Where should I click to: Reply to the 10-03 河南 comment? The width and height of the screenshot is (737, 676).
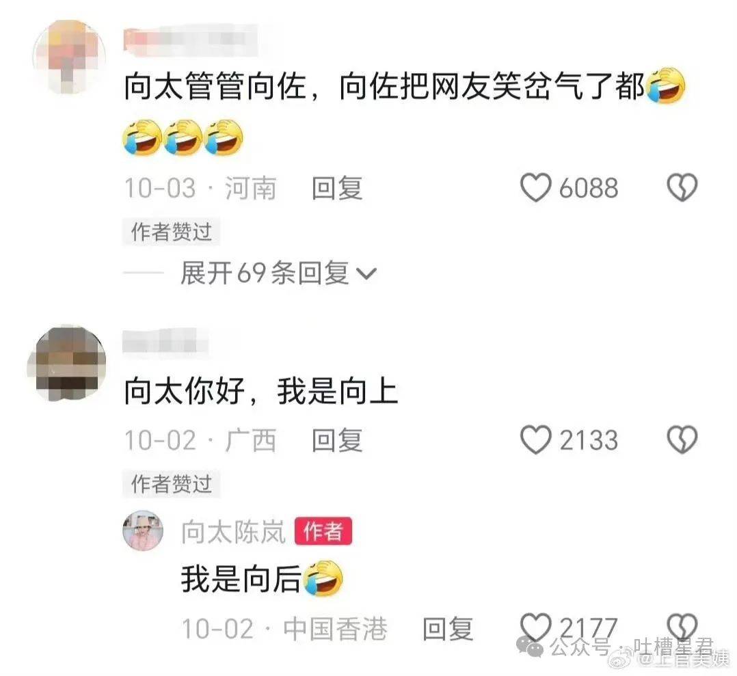(x=337, y=188)
